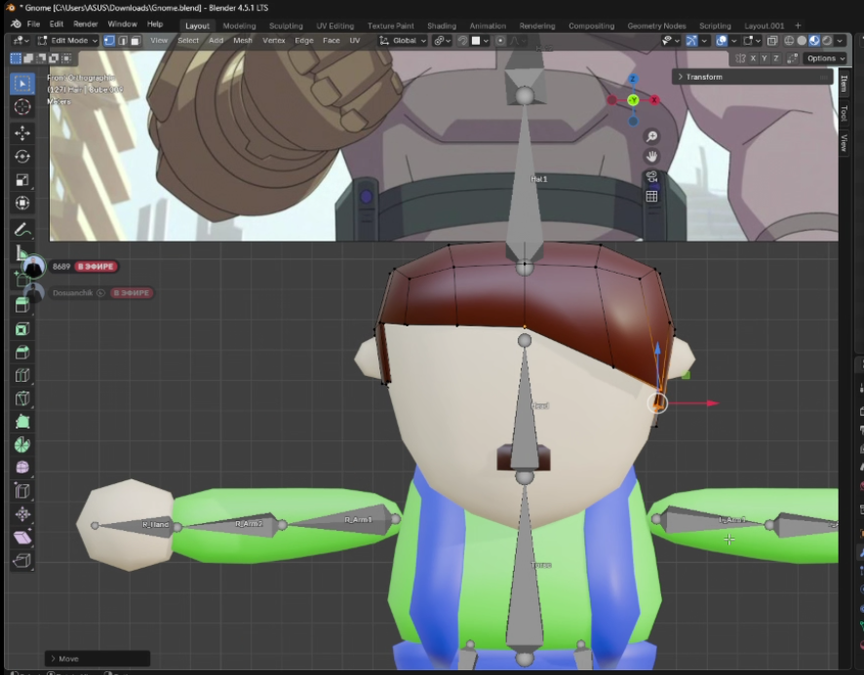Select the 3D Cursor tool

coord(22,106)
